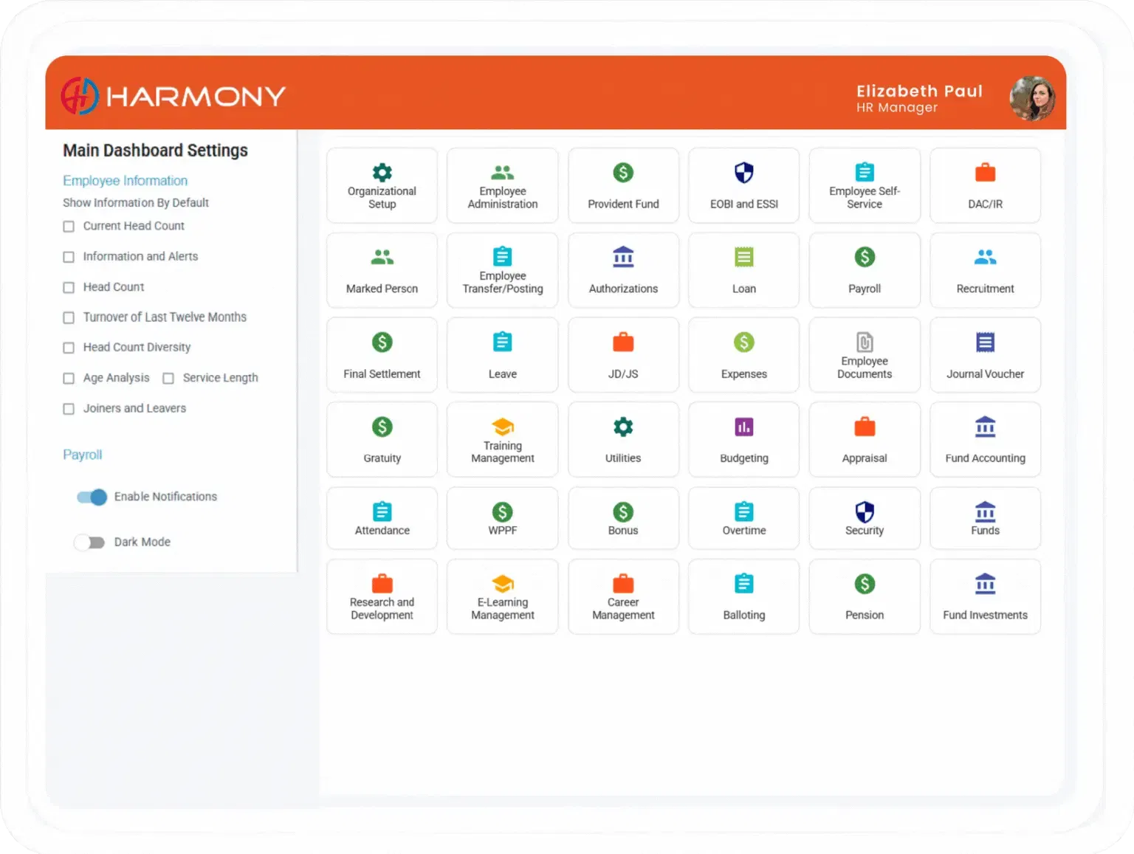This screenshot has height=854, width=1134.
Task: Open the Utilities gear tile
Action: (x=623, y=440)
